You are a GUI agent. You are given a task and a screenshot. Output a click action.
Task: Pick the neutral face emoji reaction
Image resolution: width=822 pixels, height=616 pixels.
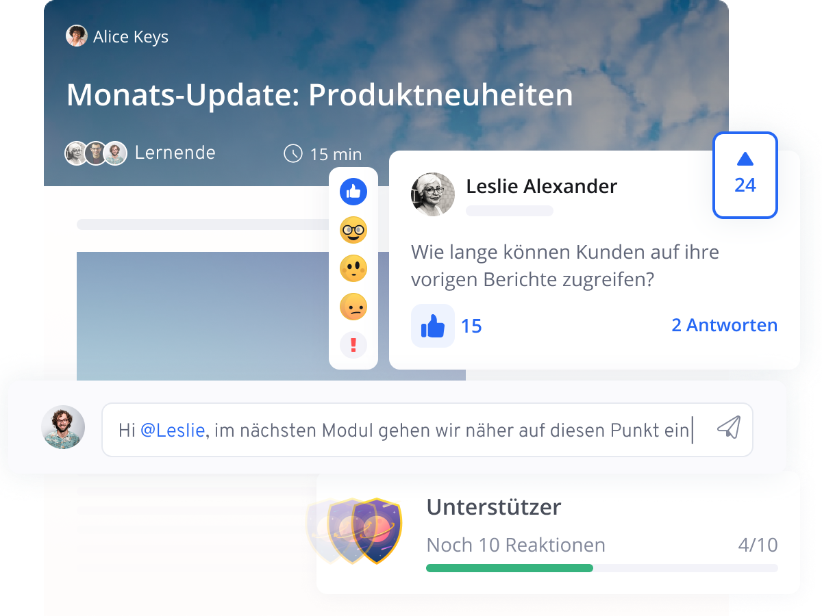click(x=352, y=269)
